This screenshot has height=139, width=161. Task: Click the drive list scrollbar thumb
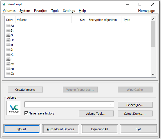[x=153, y=34]
